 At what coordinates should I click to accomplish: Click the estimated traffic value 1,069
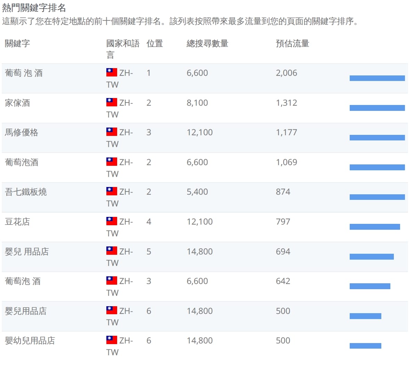[286, 162]
